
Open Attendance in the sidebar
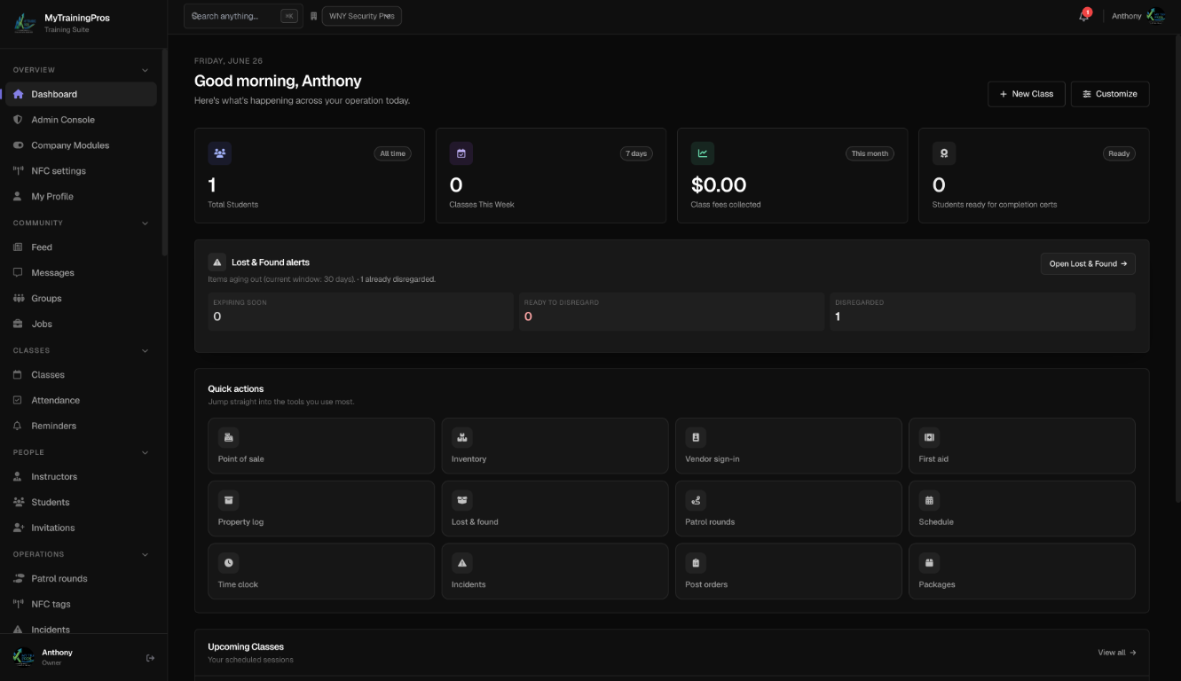[81, 401]
